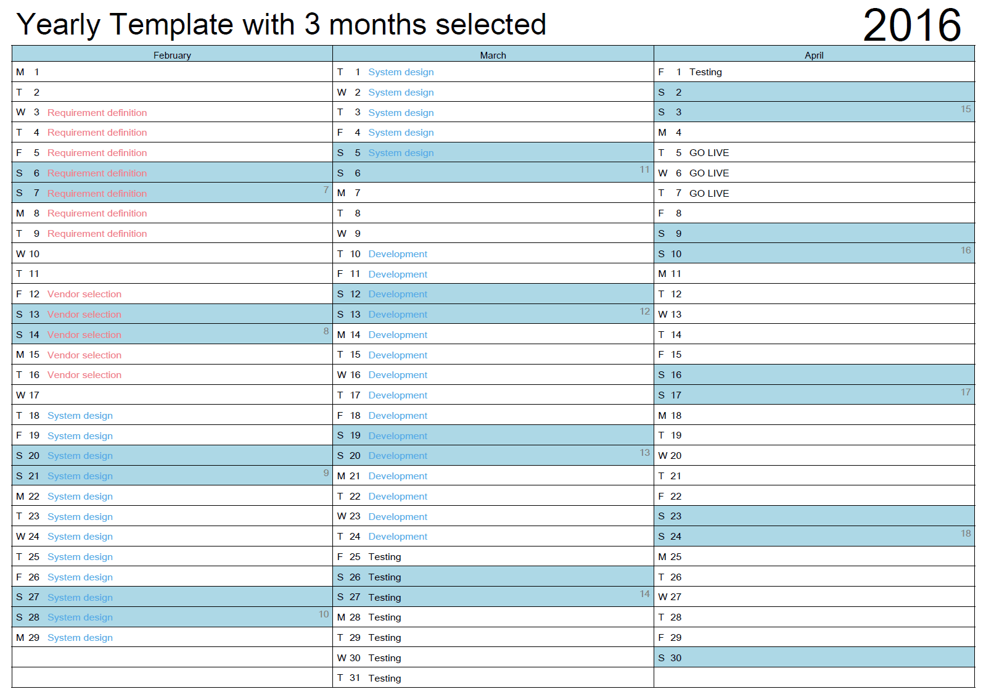Click week number 15 in April
The height and width of the screenshot is (697, 986).
965,109
